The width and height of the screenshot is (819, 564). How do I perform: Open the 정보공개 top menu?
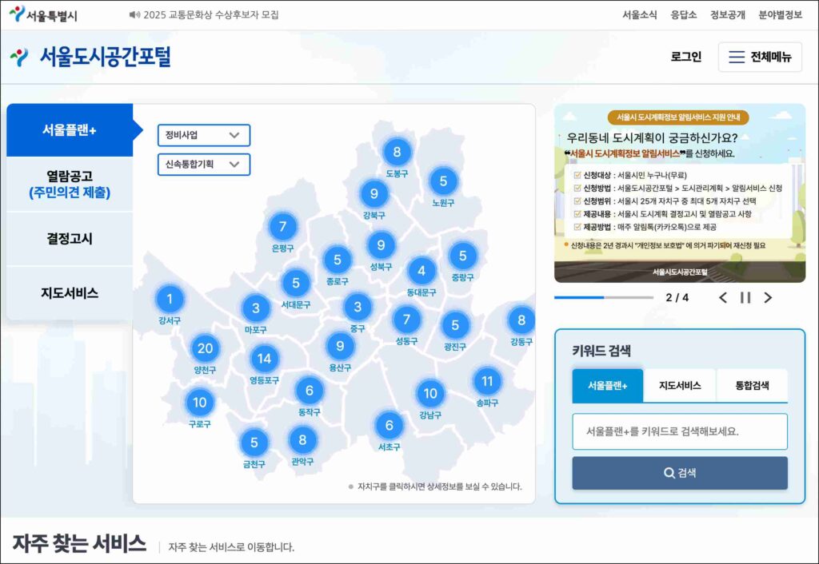click(727, 14)
